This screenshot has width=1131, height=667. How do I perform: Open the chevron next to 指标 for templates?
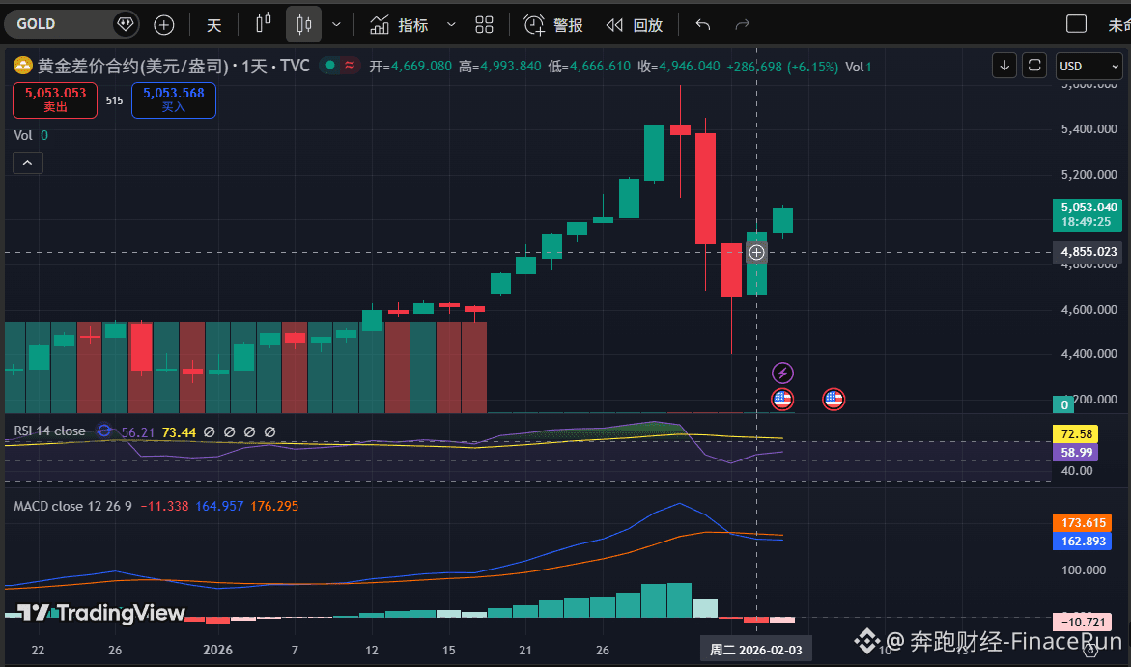point(449,26)
